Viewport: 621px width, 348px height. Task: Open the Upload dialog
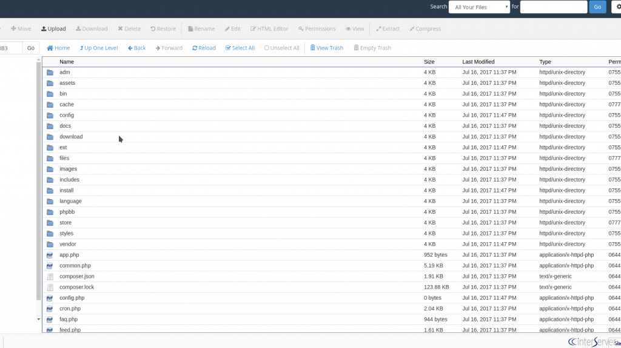(x=53, y=28)
